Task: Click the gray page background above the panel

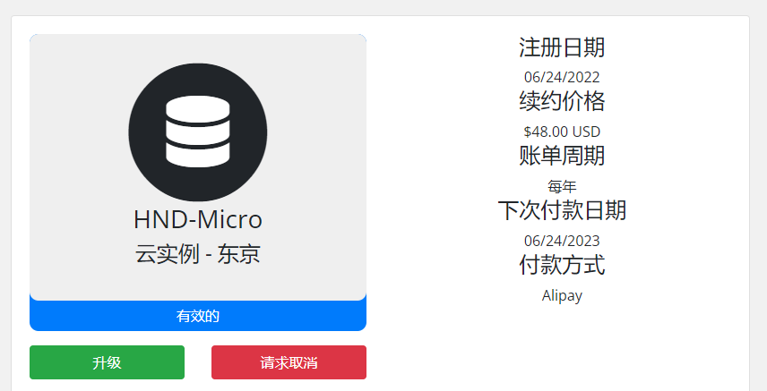Action: [x=383, y=7]
